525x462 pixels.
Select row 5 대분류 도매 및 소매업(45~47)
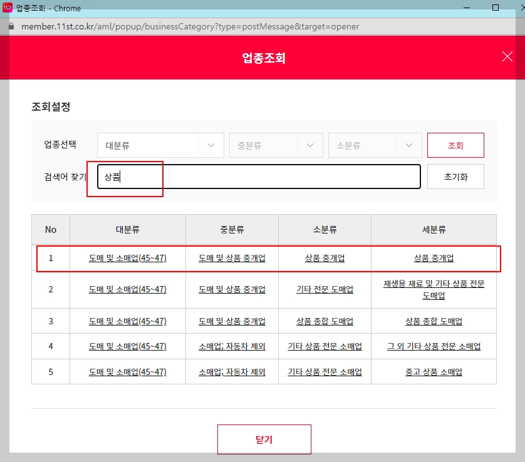pyautogui.click(x=128, y=372)
